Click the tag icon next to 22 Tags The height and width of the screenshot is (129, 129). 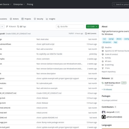coord(18,26)
